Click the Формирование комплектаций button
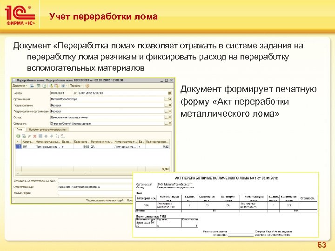335x251 pixels. point(105,200)
